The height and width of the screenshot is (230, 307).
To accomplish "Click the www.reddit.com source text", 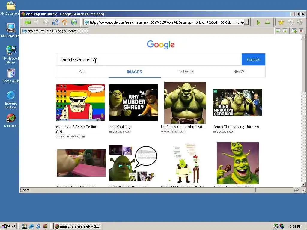I will pyautogui.click(x=173, y=131).
